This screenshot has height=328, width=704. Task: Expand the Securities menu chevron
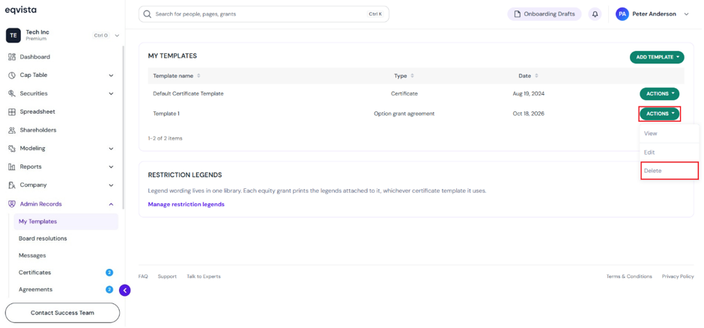click(x=111, y=93)
